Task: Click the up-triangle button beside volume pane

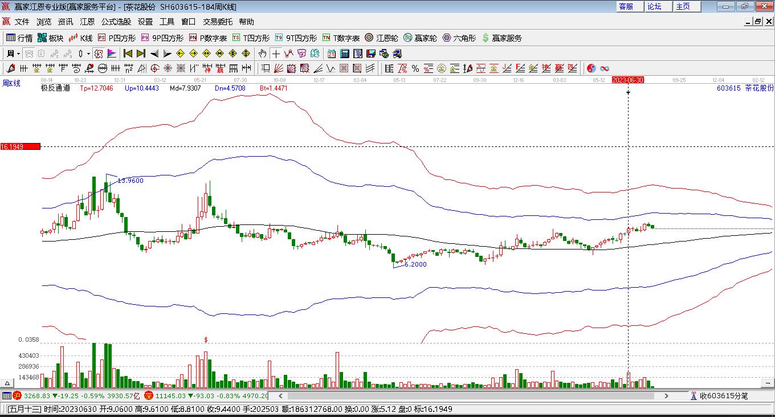Action: click(7, 383)
